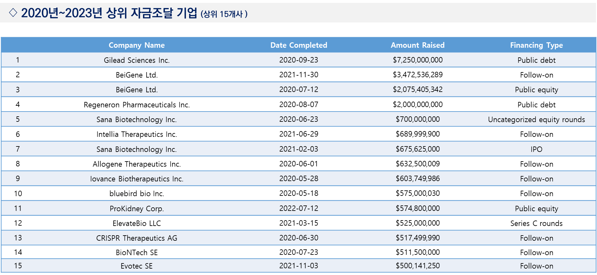The height and width of the screenshot is (275, 597).
Task: Select the $700,000,000 amount
Action: pyautogui.click(x=417, y=119)
